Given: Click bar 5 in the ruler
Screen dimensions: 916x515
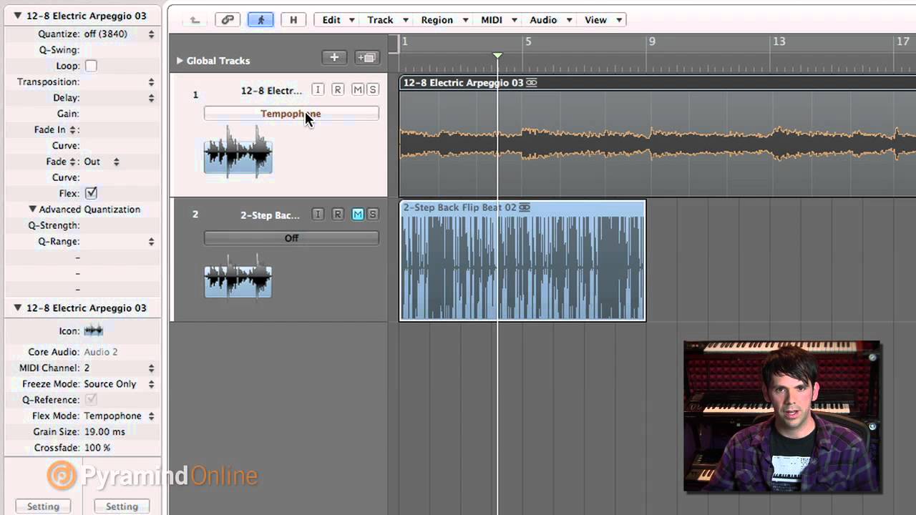Looking at the screenshot, I should 528,41.
